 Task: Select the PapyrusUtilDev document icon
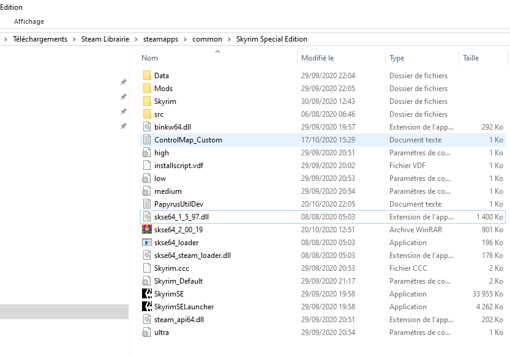tap(147, 204)
